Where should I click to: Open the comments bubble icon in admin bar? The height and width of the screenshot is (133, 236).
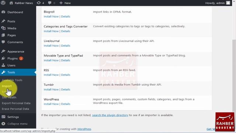[x=50, y=3]
